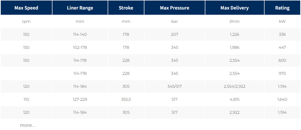Click the 207 bar pressure cell
The height and width of the screenshot is (130, 301).
coord(174,34)
